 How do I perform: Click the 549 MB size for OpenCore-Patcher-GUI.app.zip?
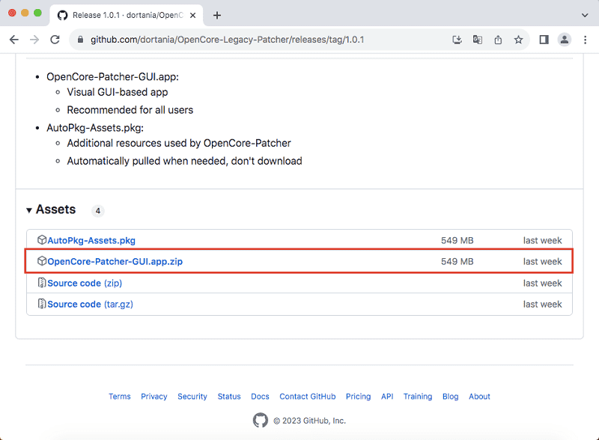(x=457, y=262)
